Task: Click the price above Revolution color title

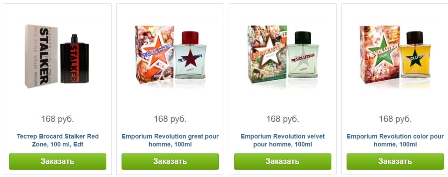Action: tap(395, 119)
